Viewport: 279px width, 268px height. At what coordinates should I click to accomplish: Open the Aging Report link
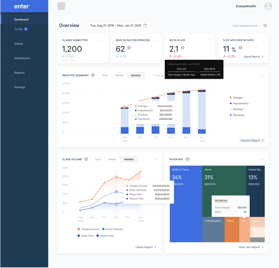coord(252,57)
